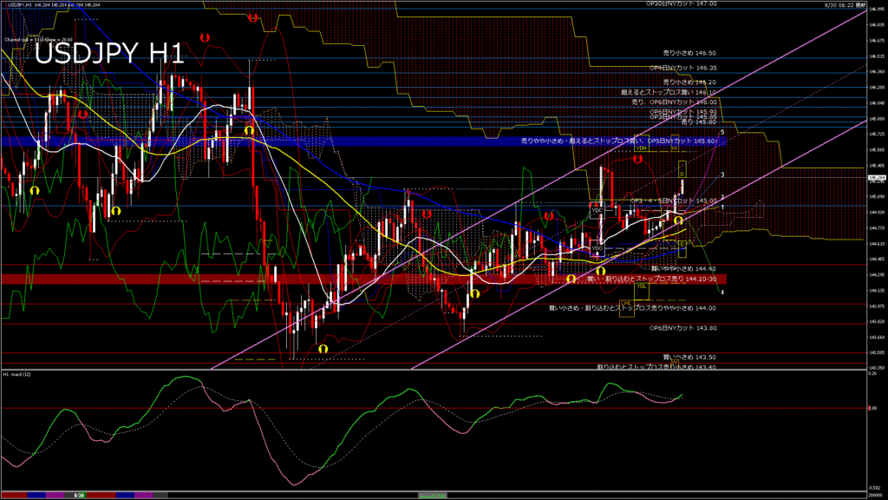Image resolution: width=888 pixels, height=500 pixels.
Task: Click the OP30日NYカット 147.00 label
Action: coord(682,3)
